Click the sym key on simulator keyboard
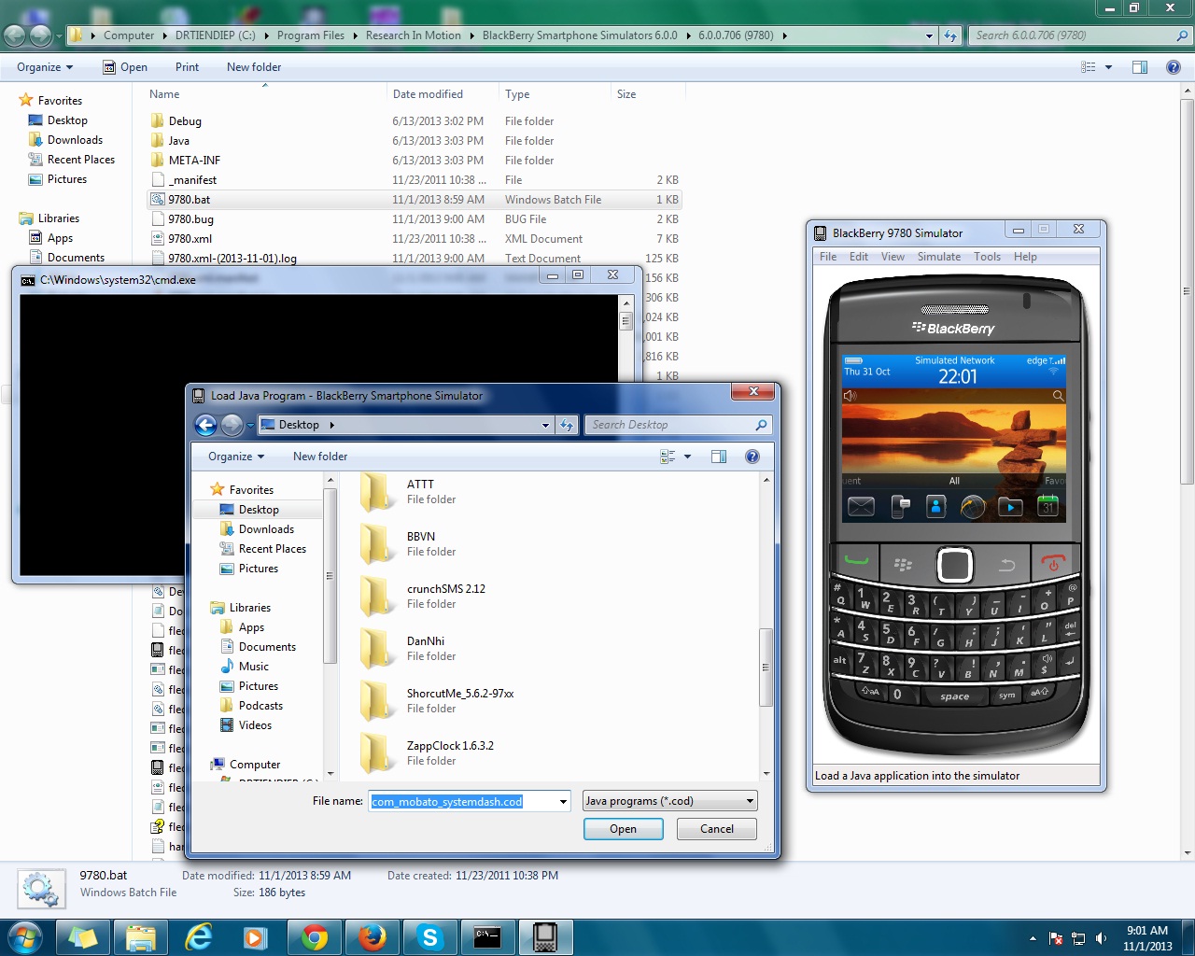 pos(1006,695)
